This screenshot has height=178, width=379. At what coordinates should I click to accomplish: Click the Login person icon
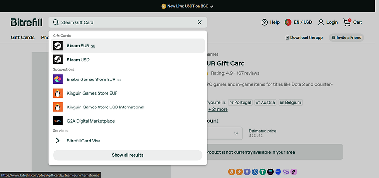coord(321,22)
